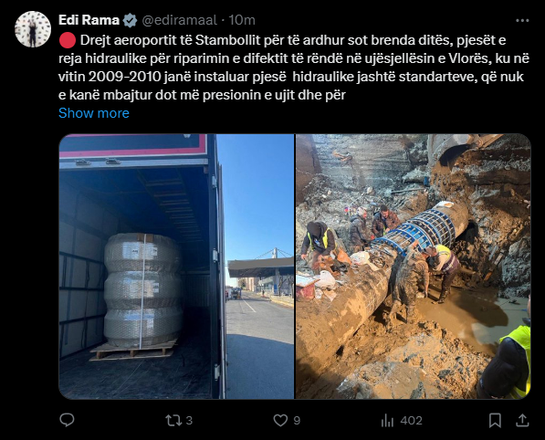Image resolution: width=545 pixels, height=440 pixels.
Task: Click Edi Rama's verified badge
Action: (x=131, y=20)
